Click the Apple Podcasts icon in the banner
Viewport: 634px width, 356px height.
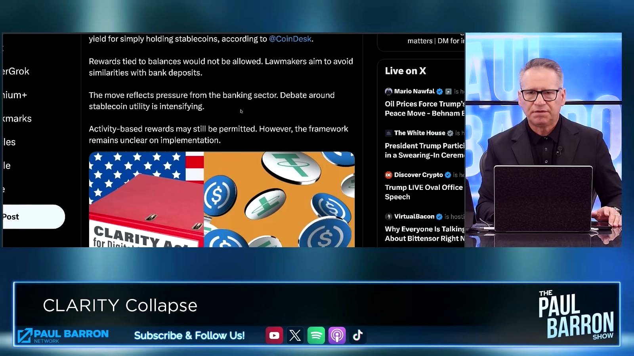coord(337,335)
